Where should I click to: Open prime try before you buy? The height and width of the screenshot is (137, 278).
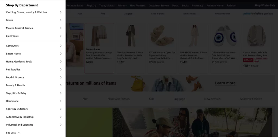click(258, 13)
